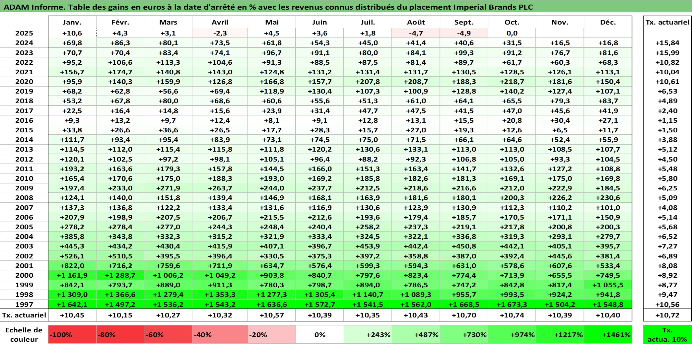
Task: Click the Echelle de couleur label
Action: 24,334
